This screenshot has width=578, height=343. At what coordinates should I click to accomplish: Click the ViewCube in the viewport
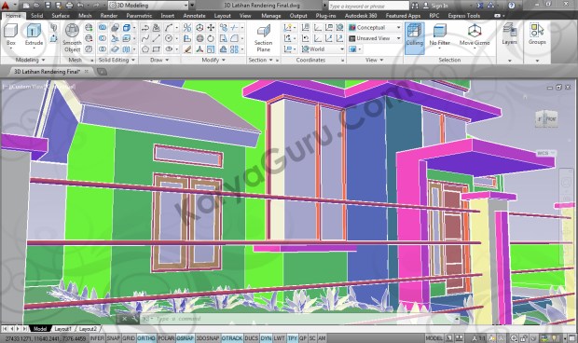(546, 119)
